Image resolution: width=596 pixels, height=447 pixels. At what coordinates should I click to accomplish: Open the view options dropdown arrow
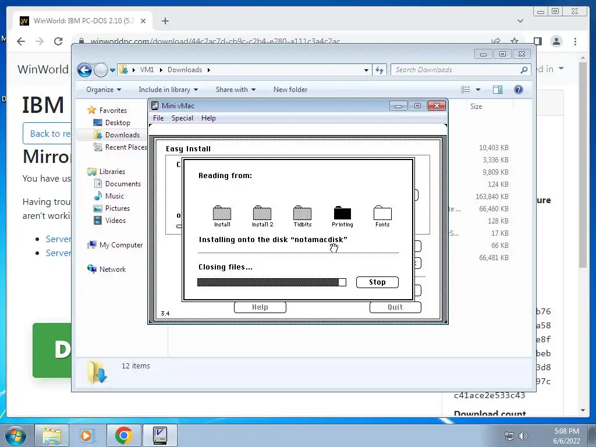point(478,90)
